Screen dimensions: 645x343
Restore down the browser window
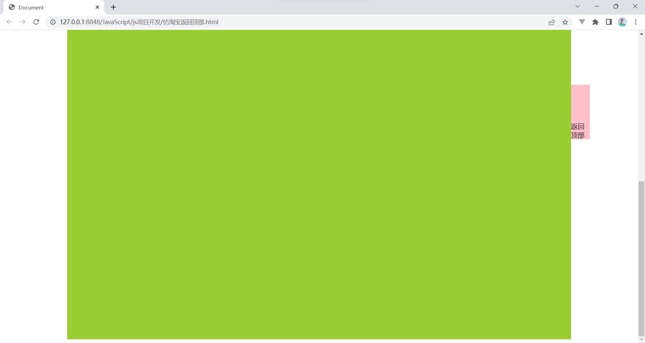[x=616, y=6]
